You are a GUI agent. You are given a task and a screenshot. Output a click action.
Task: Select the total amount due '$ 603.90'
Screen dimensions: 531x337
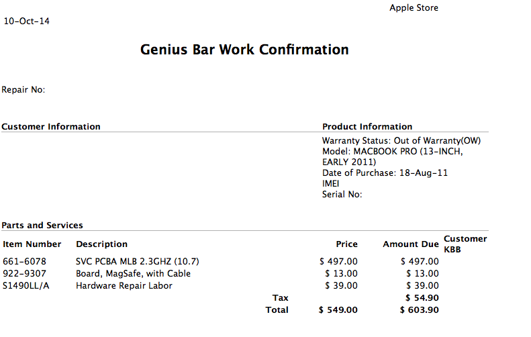coord(420,310)
